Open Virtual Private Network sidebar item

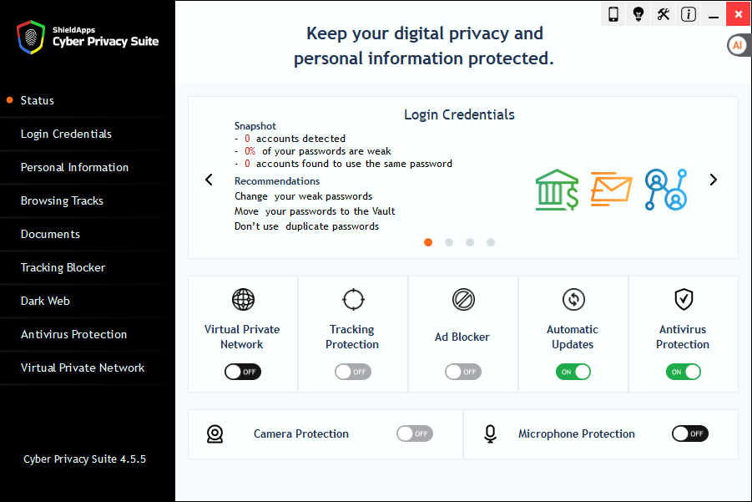pos(84,368)
